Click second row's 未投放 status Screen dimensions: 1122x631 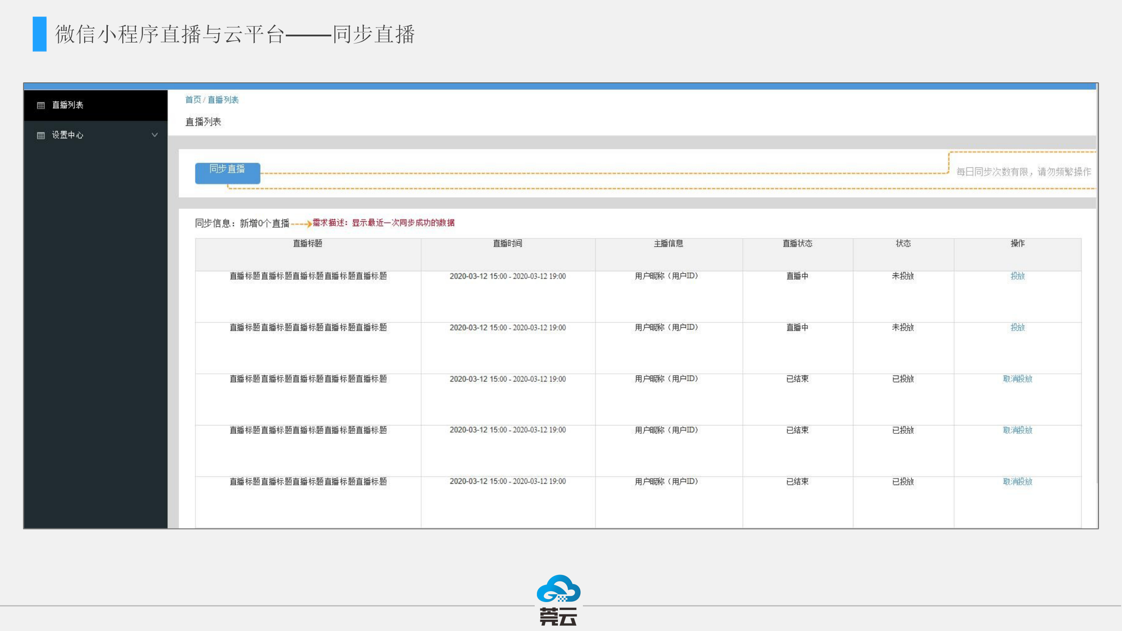903,327
